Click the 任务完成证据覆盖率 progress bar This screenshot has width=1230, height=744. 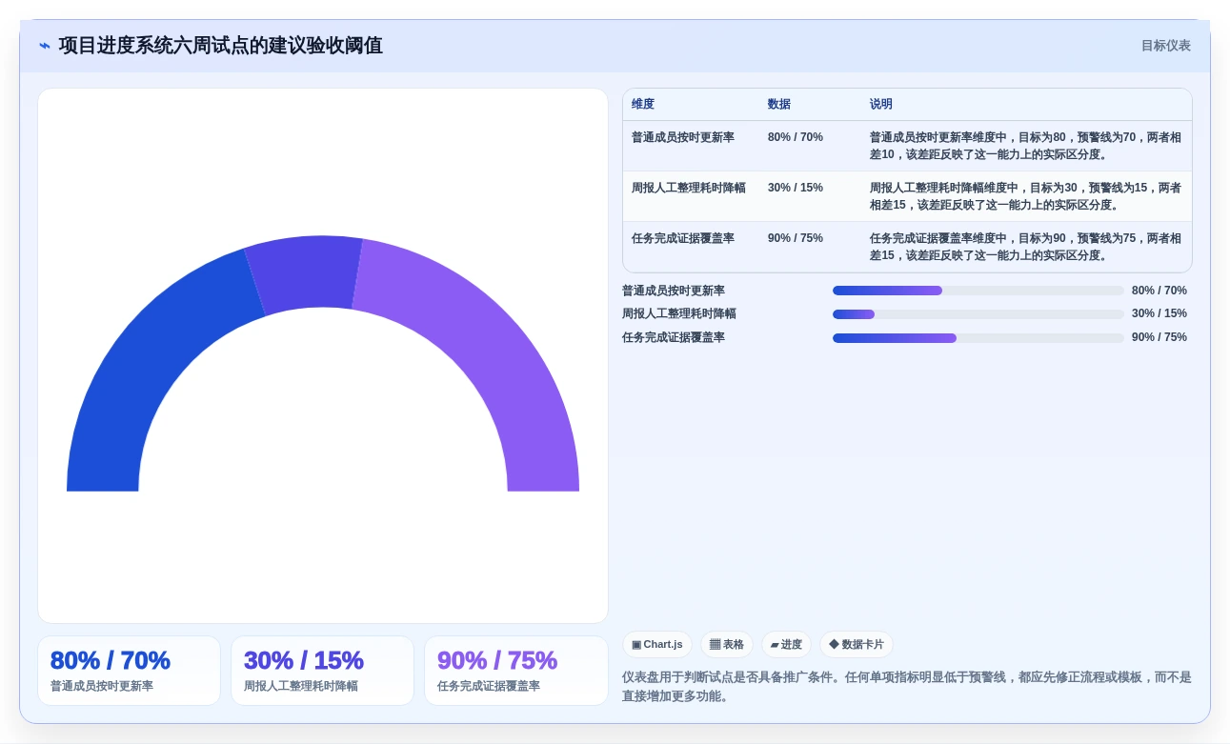978,337
